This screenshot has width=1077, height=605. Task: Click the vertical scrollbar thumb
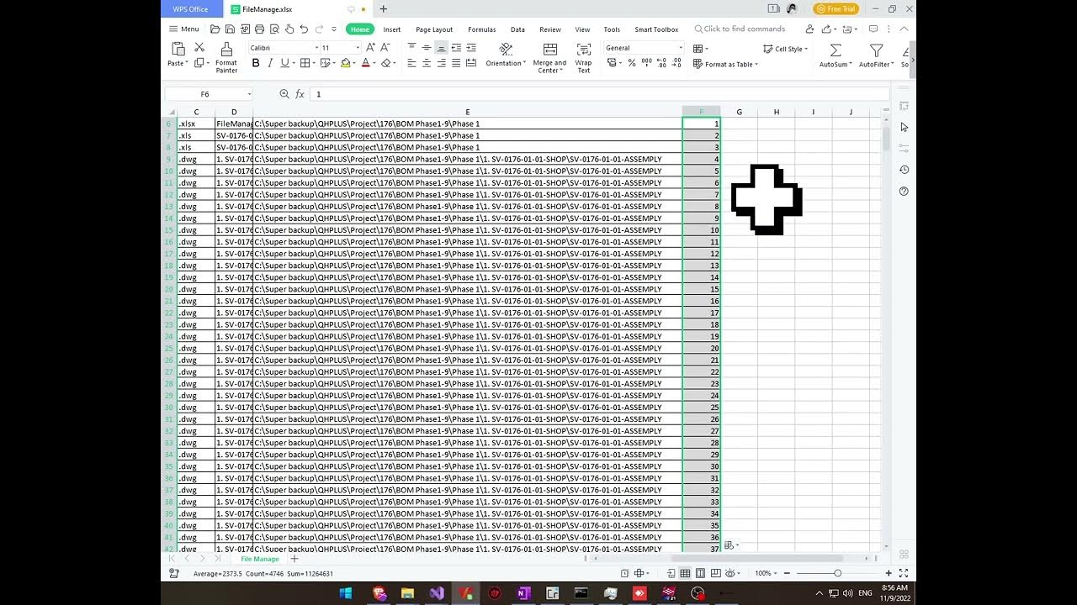885,139
